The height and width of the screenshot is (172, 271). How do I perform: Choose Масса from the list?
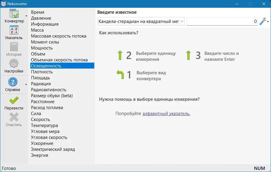coord(37,30)
